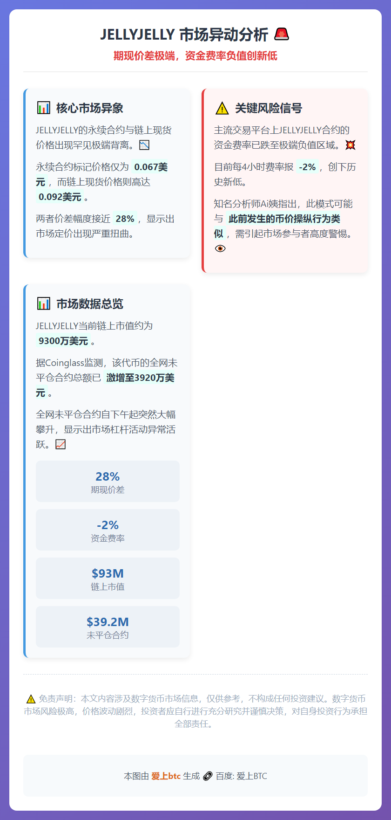The image size is (391, 820).
Task: Click the title JELLYJELLY 市场异动分析
Action: point(184,35)
